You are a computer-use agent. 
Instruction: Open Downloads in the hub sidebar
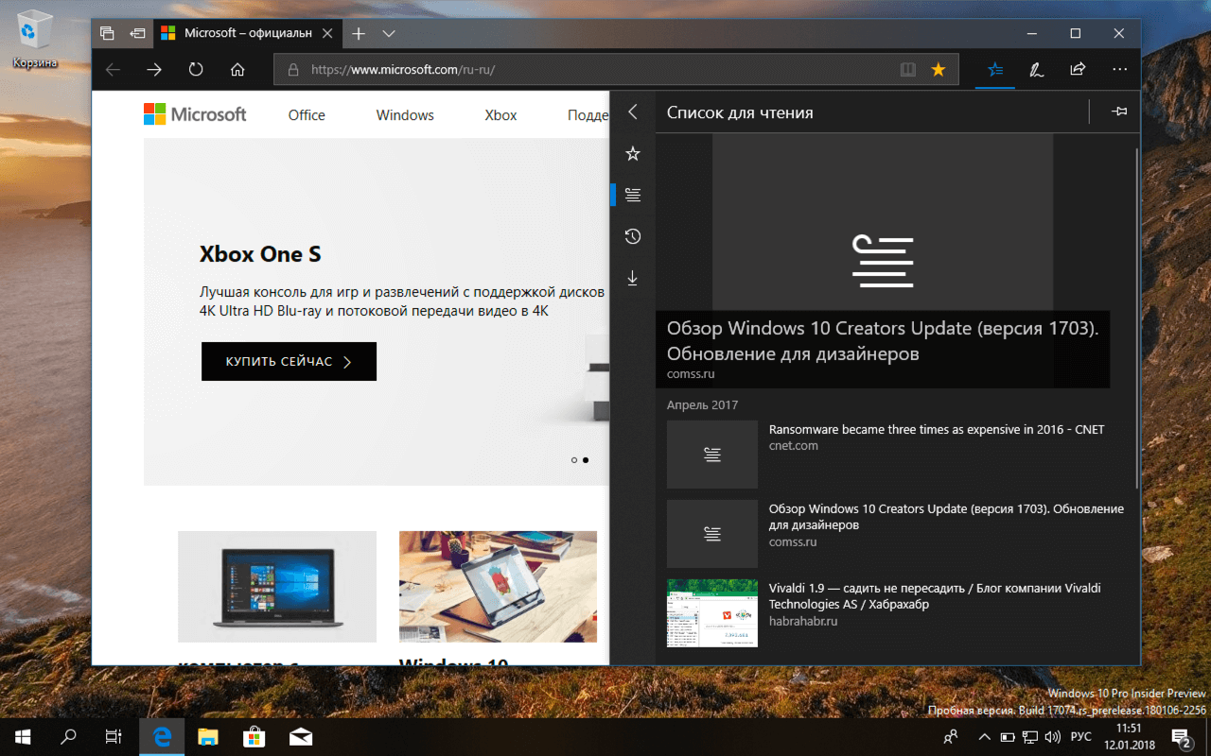pos(633,278)
